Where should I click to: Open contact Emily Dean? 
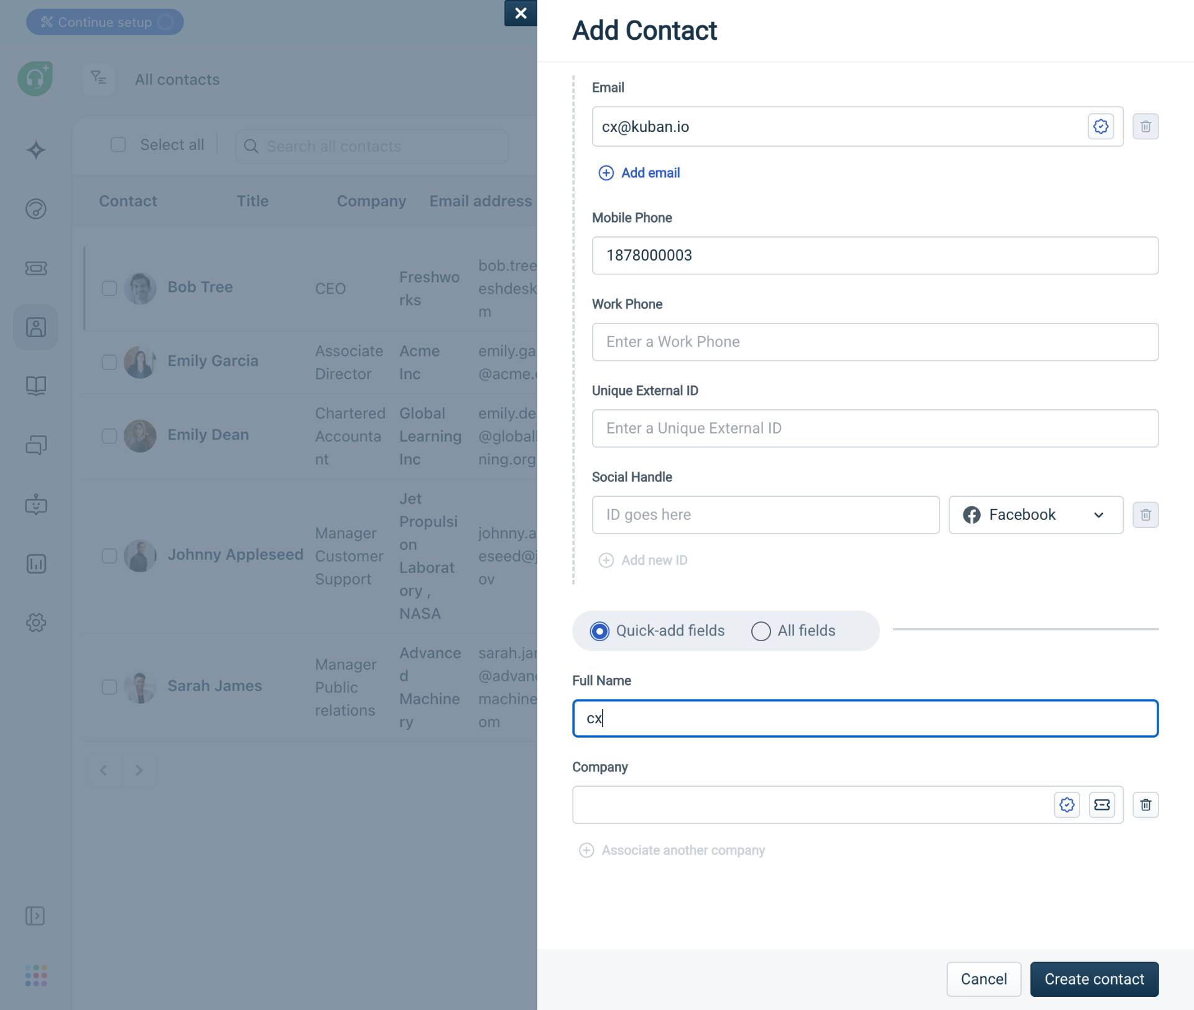pos(208,435)
